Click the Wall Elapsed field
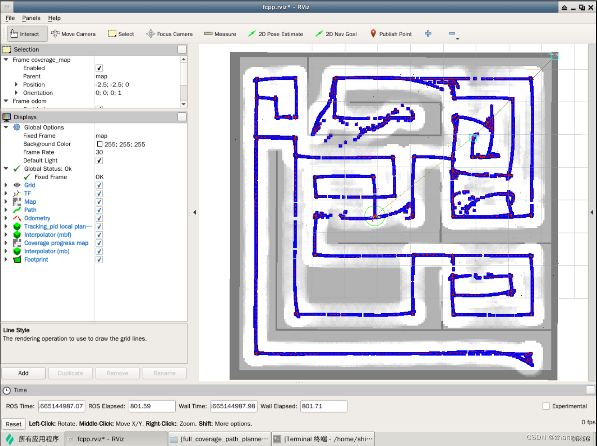 coord(324,406)
